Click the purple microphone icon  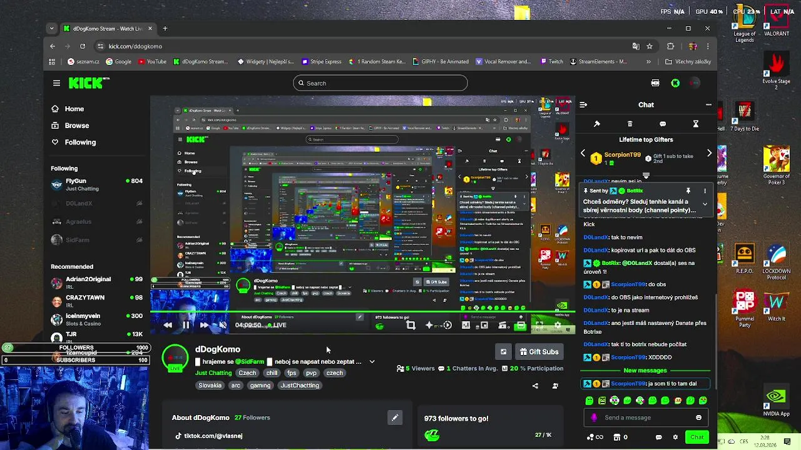tap(594, 417)
